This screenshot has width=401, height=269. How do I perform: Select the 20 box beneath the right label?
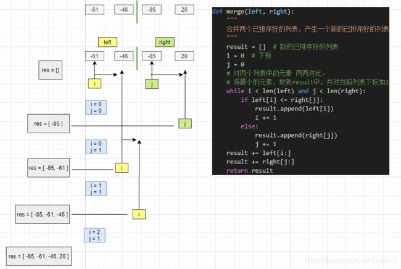pos(184,56)
